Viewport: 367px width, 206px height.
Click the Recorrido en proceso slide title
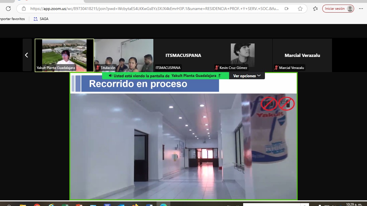[x=138, y=84]
